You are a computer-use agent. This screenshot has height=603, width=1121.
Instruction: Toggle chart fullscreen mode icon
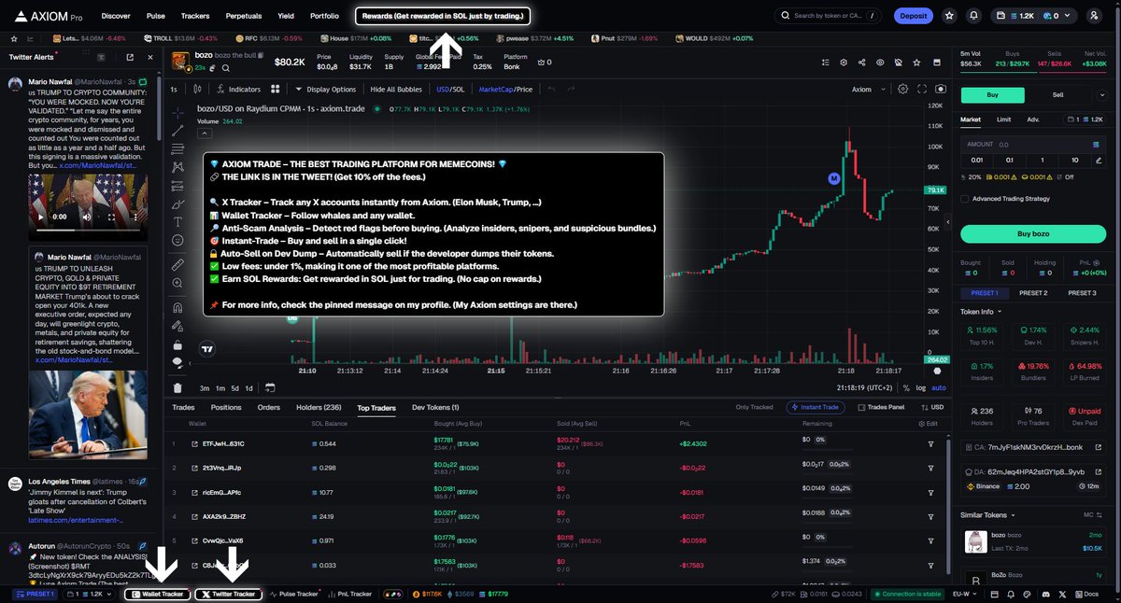[922, 90]
